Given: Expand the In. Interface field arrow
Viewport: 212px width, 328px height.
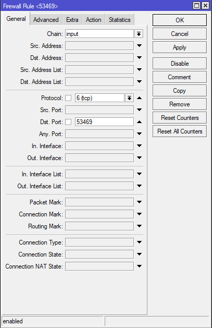Looking at the screenshot, I should (x=139, y=146).
